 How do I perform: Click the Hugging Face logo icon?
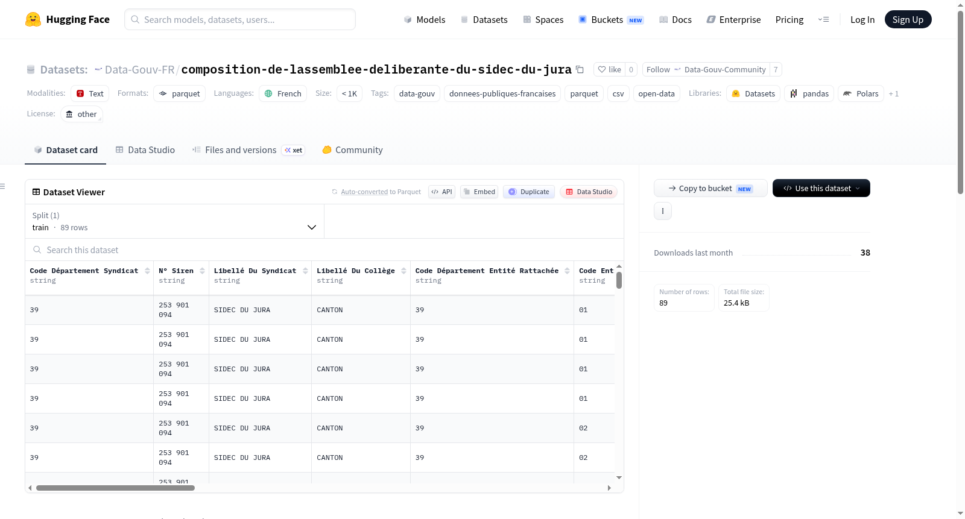(x=33, y=19)
